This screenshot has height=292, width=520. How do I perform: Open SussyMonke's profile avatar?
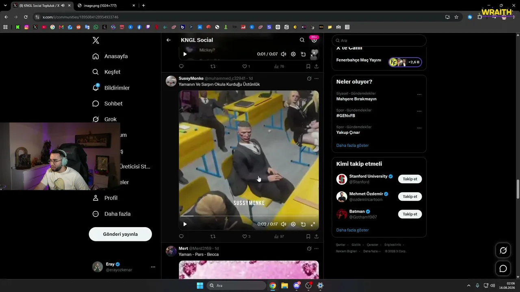[171, 81]
